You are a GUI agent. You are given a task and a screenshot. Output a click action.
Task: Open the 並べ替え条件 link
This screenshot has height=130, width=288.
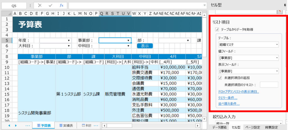pos(229,104)
